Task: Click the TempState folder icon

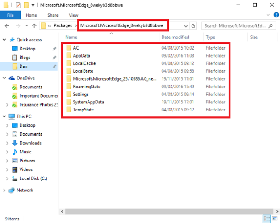Action: coord(69,110)
